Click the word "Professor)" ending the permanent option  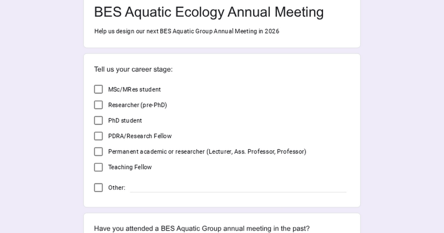(x=292, y=152)
